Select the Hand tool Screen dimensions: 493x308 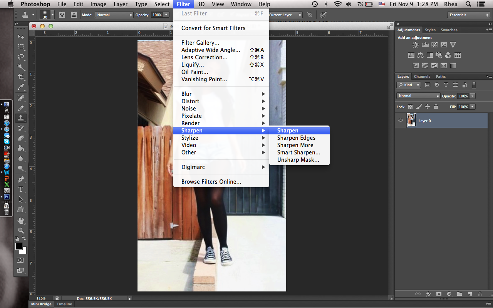[x=21, y=221]
